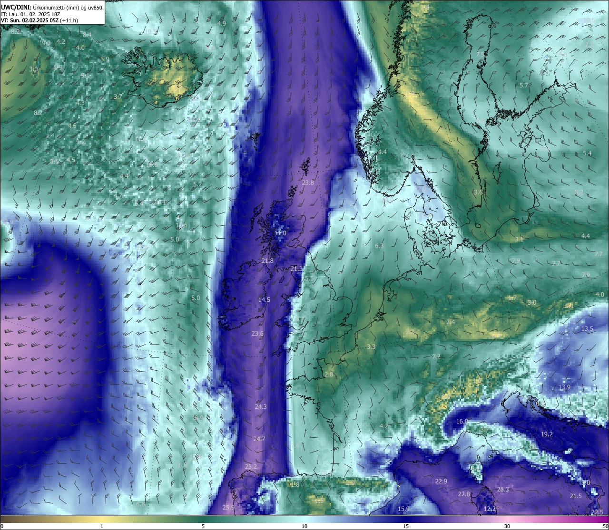
Task: Click the 24.3 map value
Action: [x=261, y=407]
